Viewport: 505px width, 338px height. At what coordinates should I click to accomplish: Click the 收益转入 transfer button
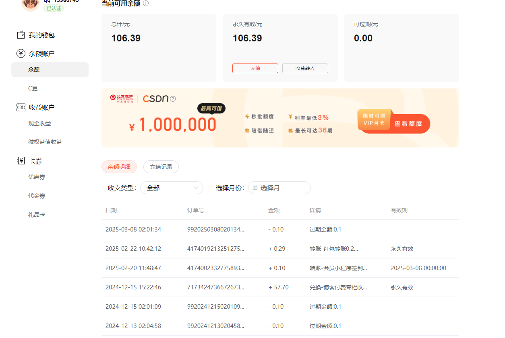tap(305, 68)
